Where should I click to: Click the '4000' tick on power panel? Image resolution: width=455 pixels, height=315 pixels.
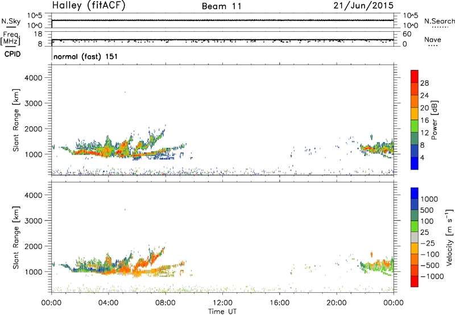(x=33, y=78)
